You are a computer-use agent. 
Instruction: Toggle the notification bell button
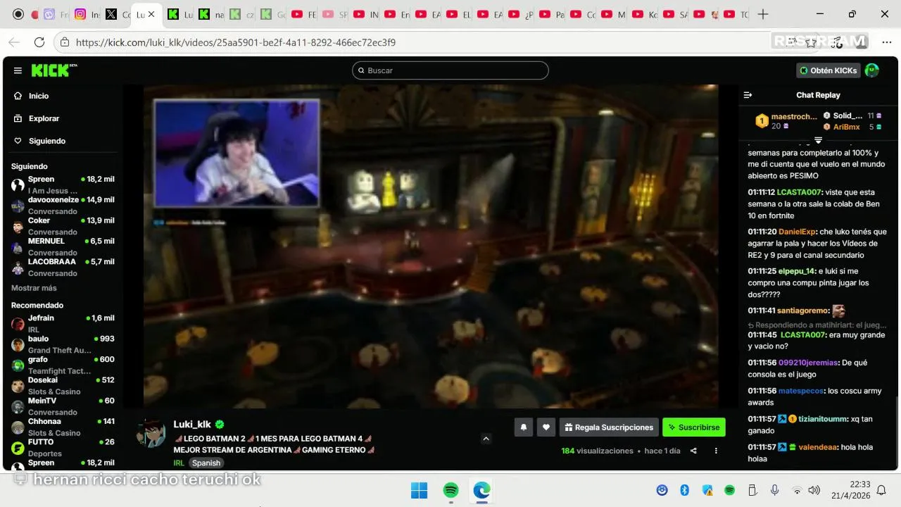click(x=523, y=427)
